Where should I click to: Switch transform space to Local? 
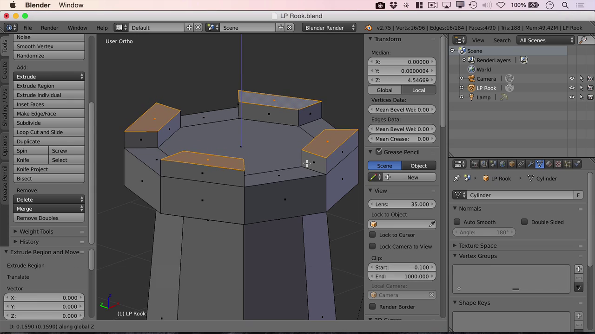point(418,90)
